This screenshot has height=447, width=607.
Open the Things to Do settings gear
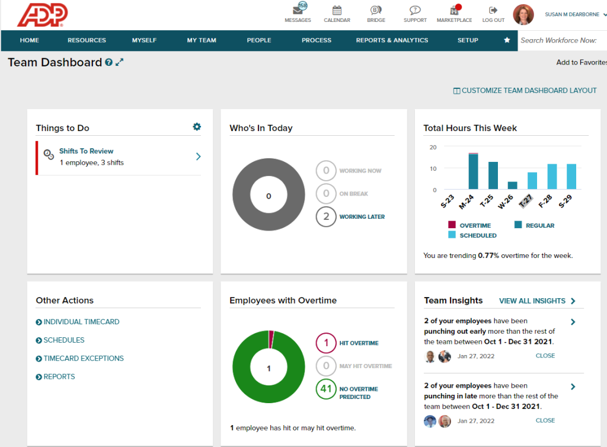tap(197, 127)
